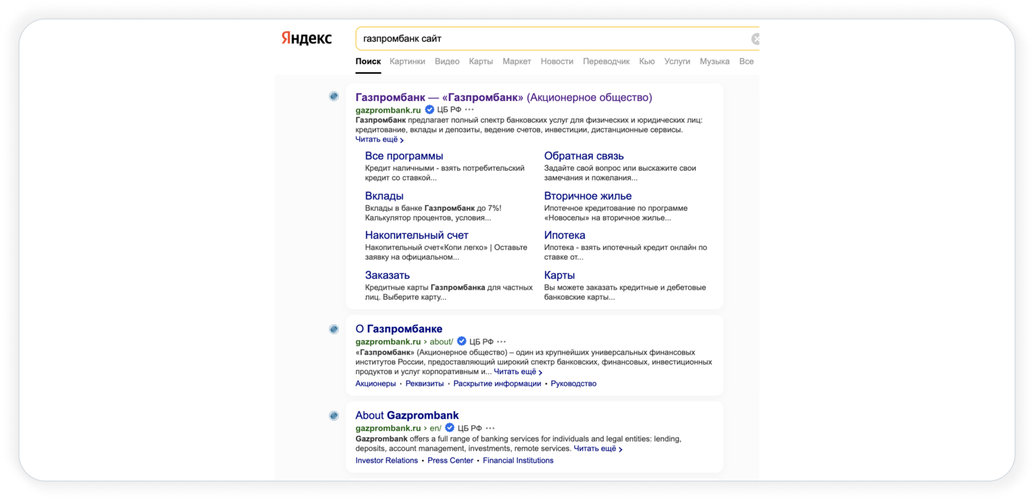
Task: Click the verified badge in the gazprombank.ru about/ line
Action: (x=462, y=341)
